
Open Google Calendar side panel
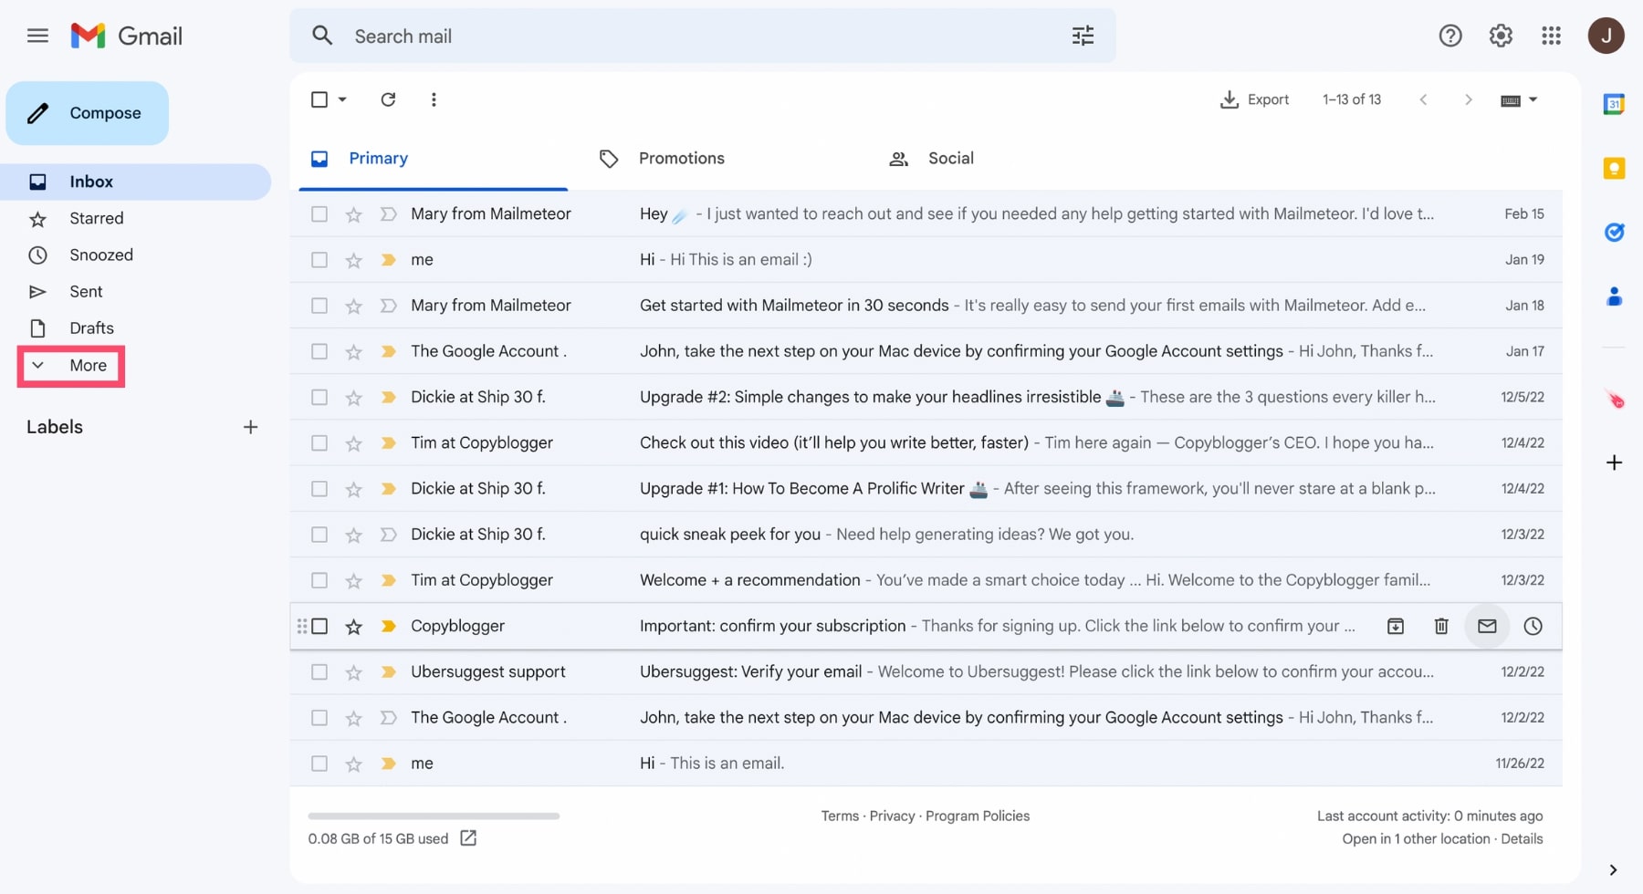[1614, 104]
